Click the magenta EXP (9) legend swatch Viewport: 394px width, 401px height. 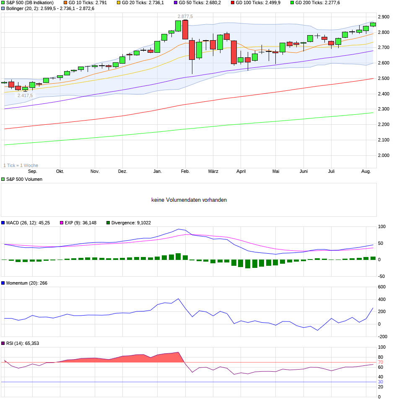(x=62, y=223)
